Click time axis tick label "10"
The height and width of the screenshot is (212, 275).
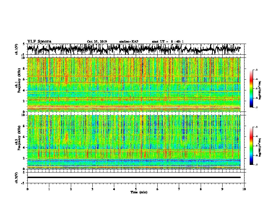pyautogui.click(x=244, y=189)
